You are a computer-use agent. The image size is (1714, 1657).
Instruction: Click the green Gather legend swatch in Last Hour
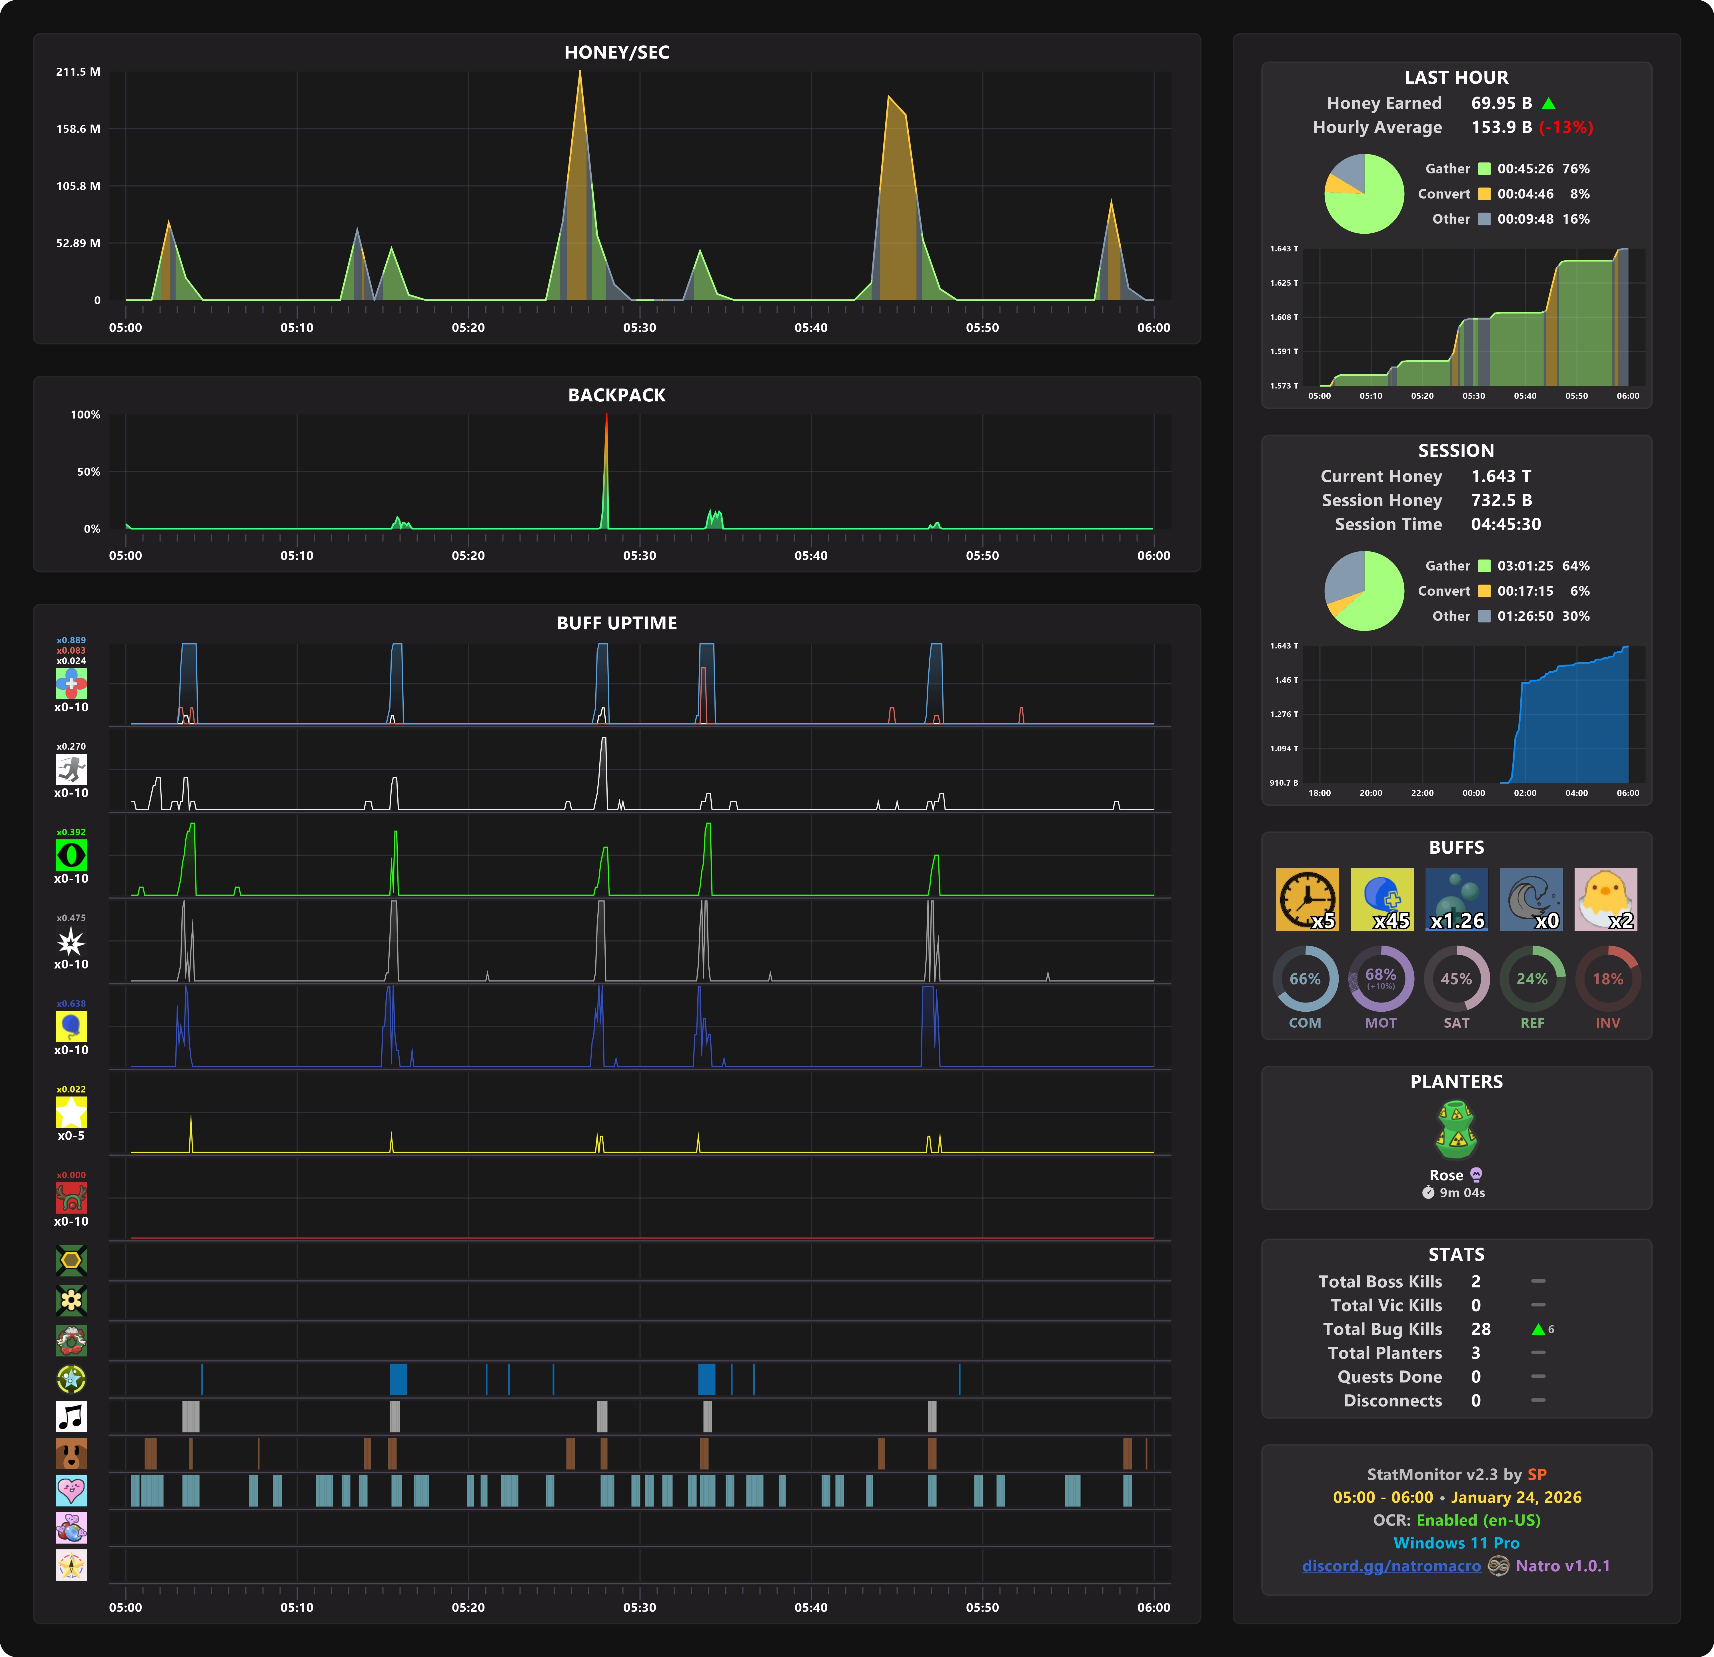click(1484, 169)
